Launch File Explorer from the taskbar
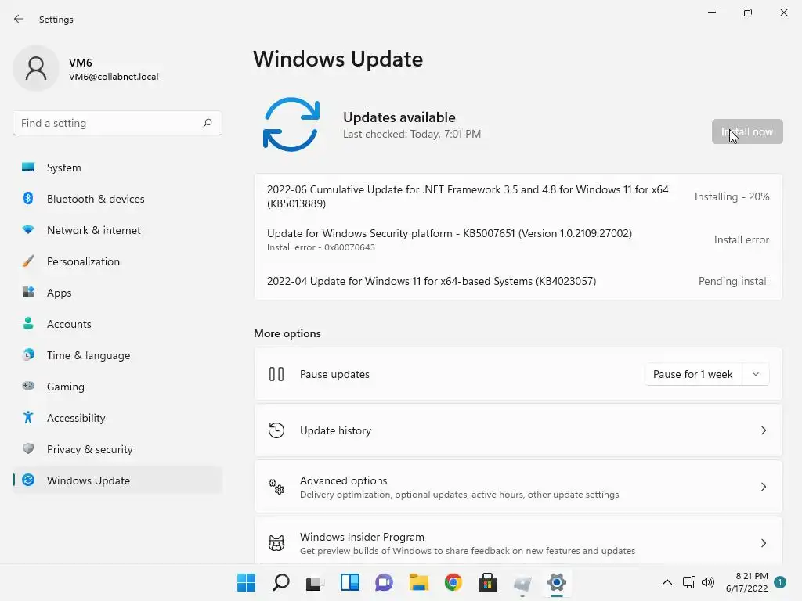This screenshot has width=802, height=601. (419, 582)
